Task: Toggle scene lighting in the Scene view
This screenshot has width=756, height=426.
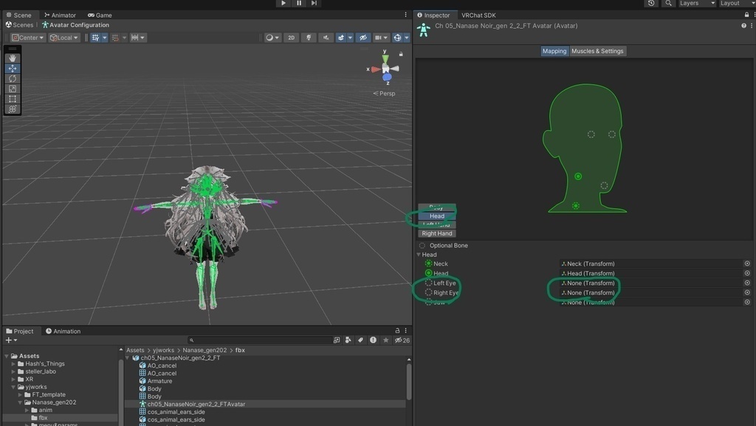Action: point(309,37)
